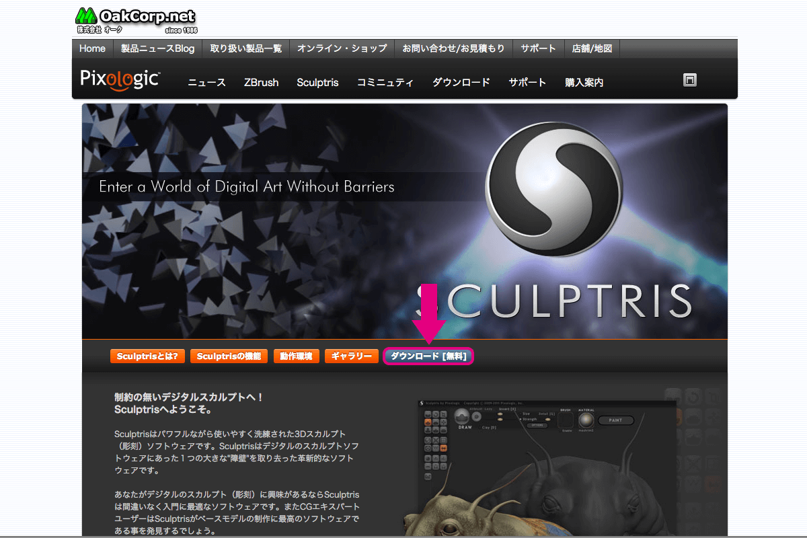This screenshot has height=538, width=807.
Task: Click the SCULPTRIS wordmark on the banner
Action: [553, 301]
